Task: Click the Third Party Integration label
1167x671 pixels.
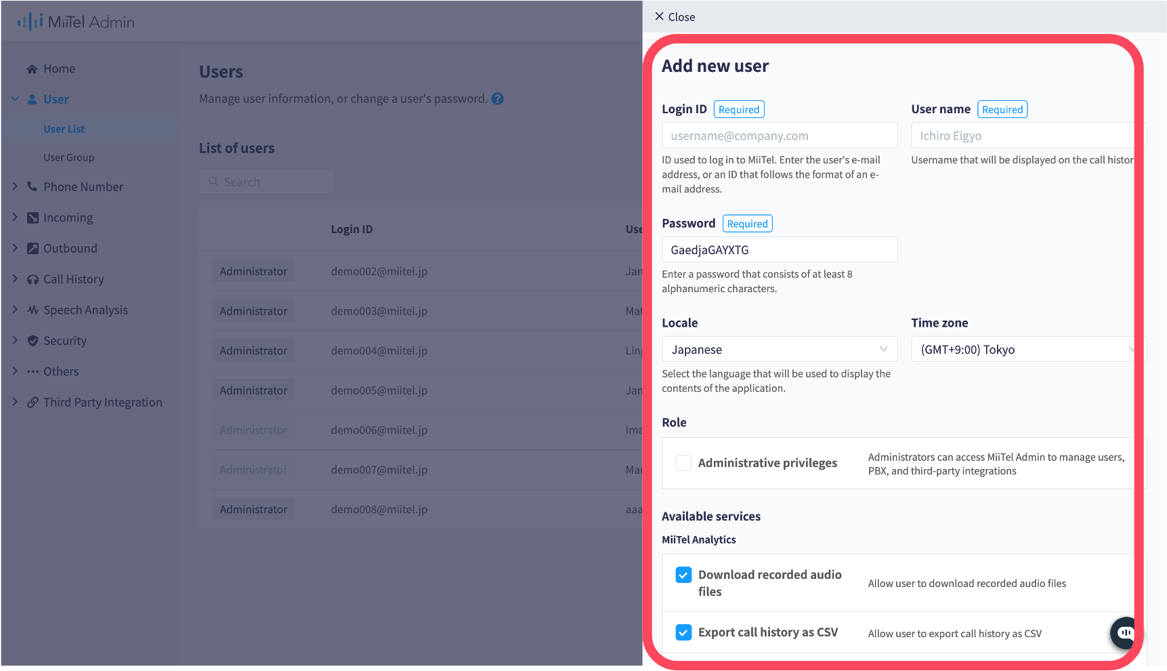Action: [x=103, y=403]
